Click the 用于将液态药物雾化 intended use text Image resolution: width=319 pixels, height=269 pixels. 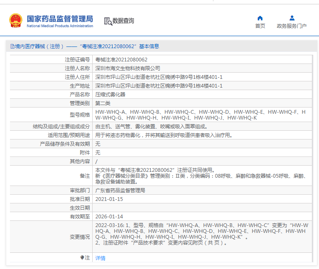tap(164, 135)
